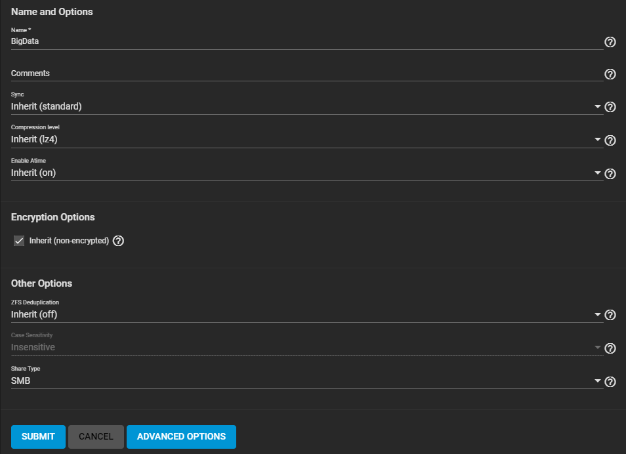Show ZFS Deduplication help tooltip

pyautogui.click(x=610, y=315)
